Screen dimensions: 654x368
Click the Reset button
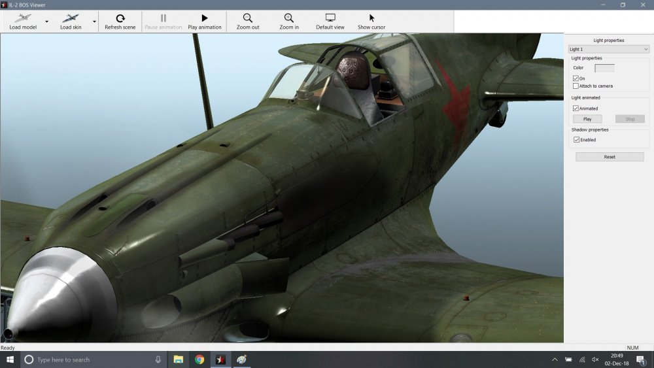(x=610, y=157)
